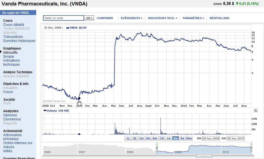Click the GO ! button
Viewport: 264px width, 159px height.
click(89, 18)
